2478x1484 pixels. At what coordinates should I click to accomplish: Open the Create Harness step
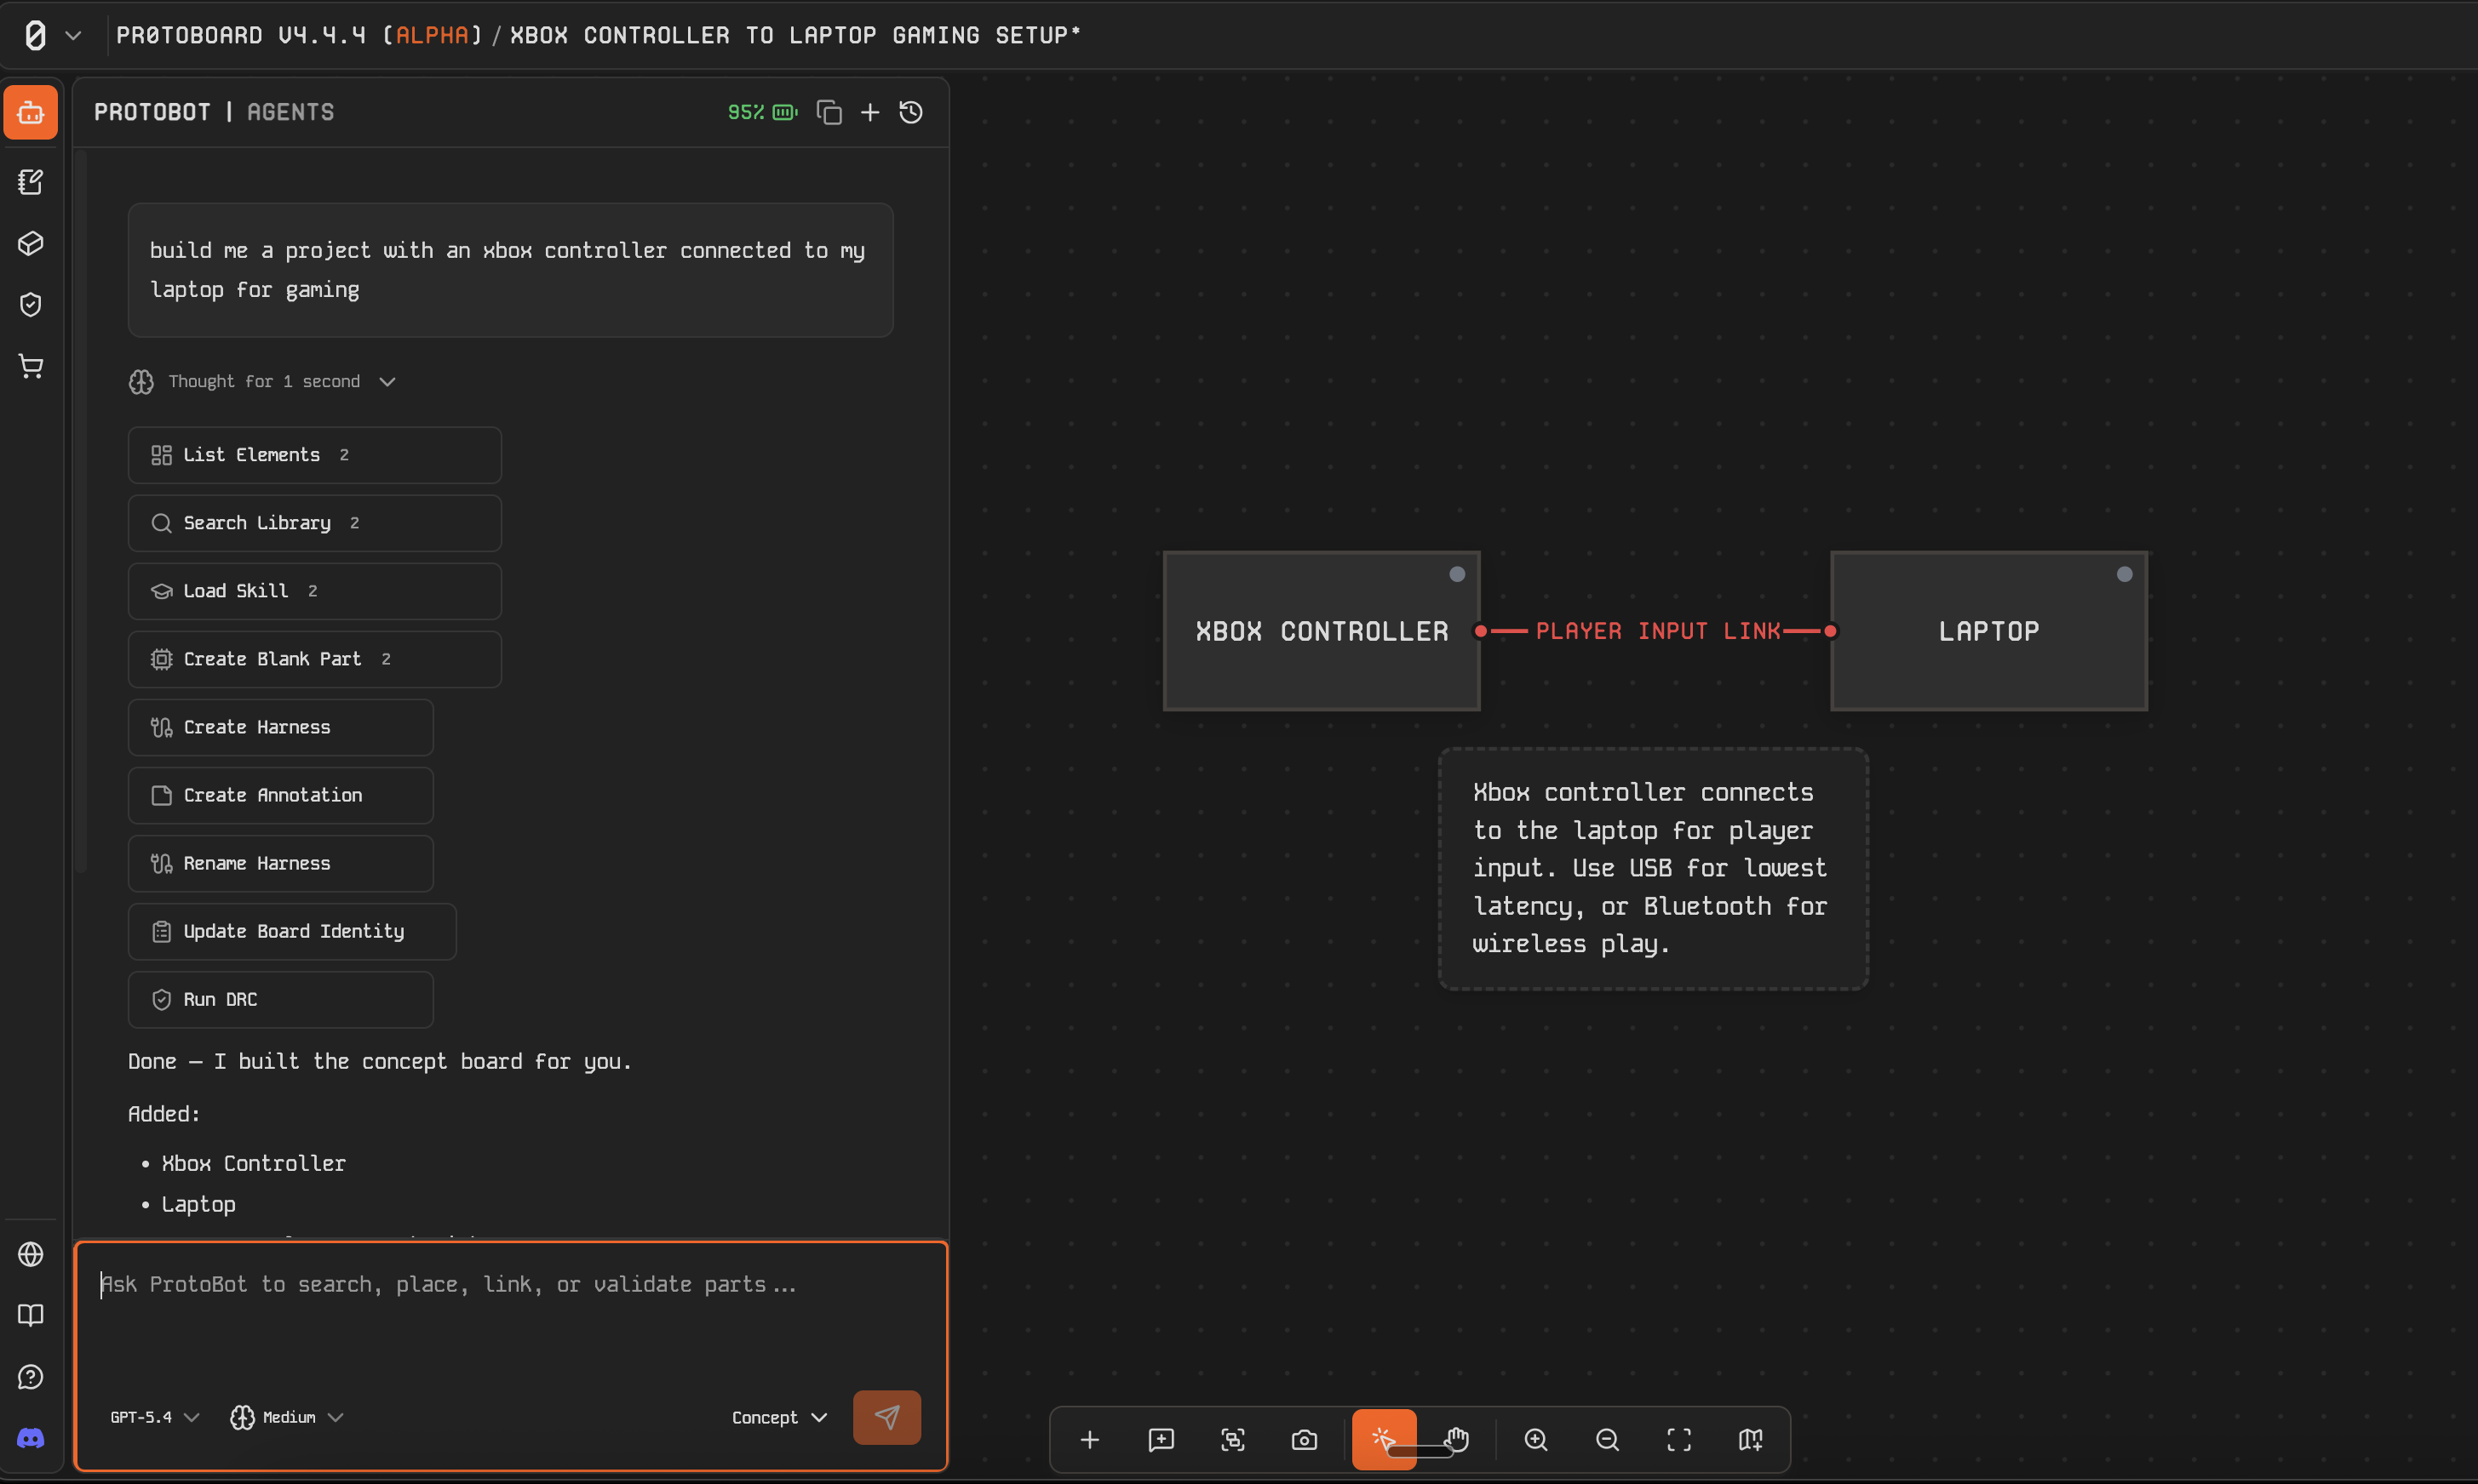pyautogui.click(x=281, y=728)
